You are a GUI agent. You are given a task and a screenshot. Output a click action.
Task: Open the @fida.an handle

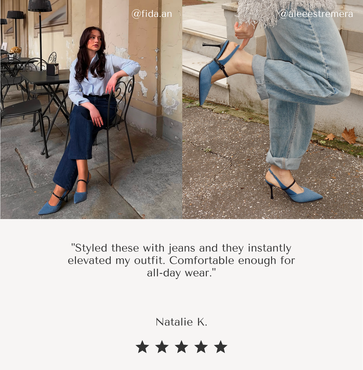point(152,14)
